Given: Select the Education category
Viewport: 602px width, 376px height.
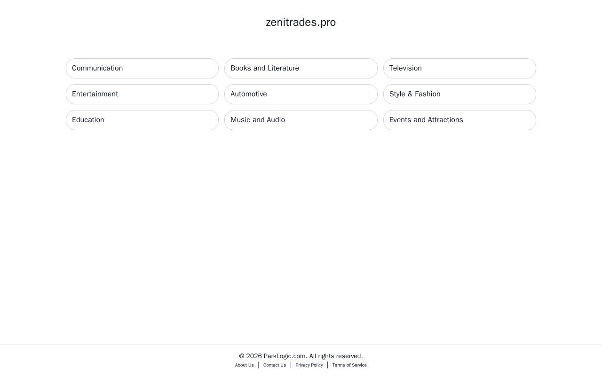Looking at the screenshot, I should [142, 120].
